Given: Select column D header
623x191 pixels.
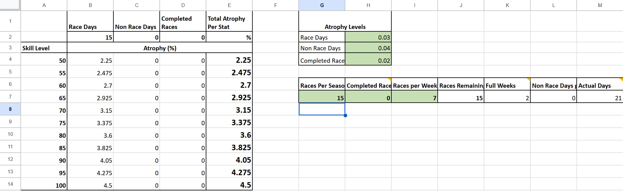Looking at the screenshot, I should click(183, 5).
